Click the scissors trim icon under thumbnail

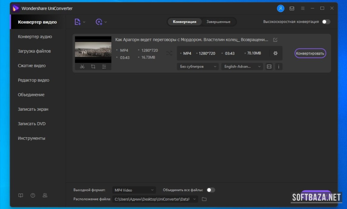pos(82,67)
